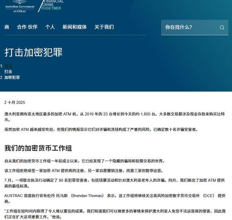
Task: Click the paragraph starting with 7 月
Action: (114, 182)
